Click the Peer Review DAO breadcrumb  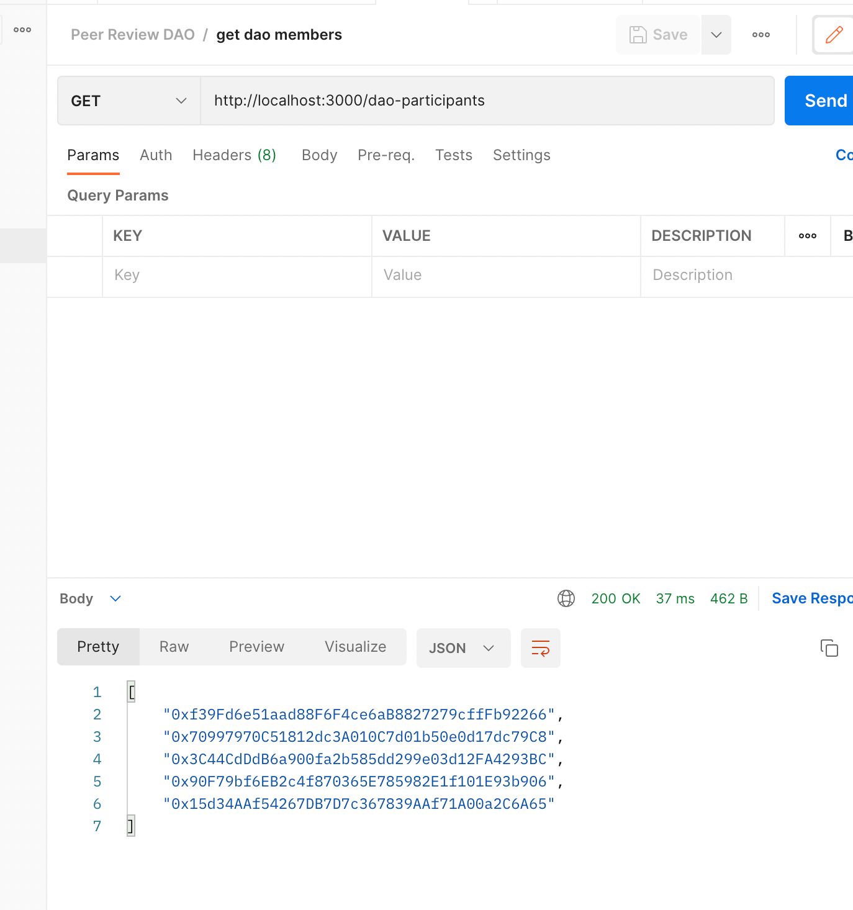tap(133, 35)
